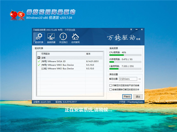Click the 开始(6) start button

[127, 97]
